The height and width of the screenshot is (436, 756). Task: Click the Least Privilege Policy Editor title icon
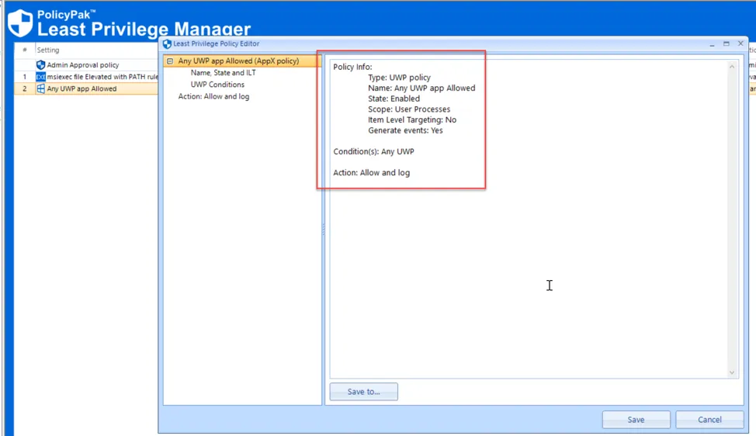(167, 44)
